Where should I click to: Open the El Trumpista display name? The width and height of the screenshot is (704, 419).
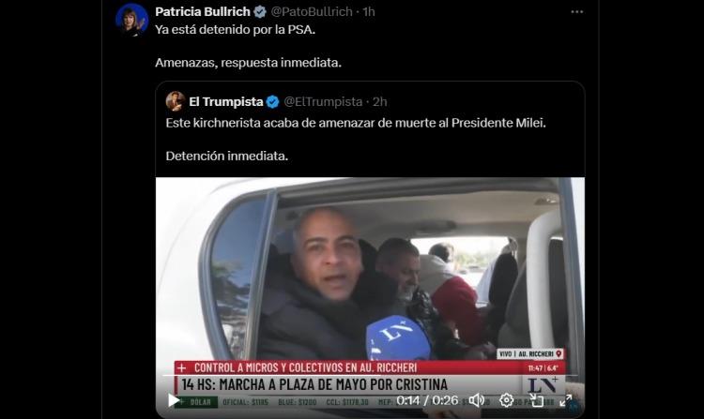coord(226,102)
